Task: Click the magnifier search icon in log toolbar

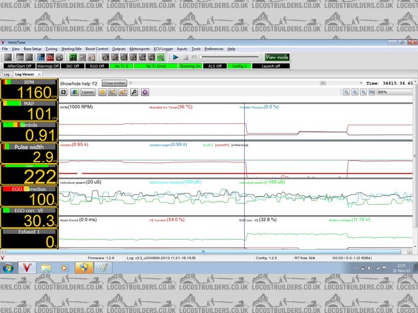Action: click(134, 92)
